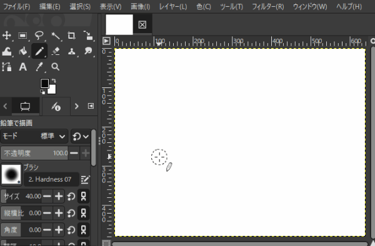
Task: Open the 画像 (Image) menu
Action: point(141,6)
